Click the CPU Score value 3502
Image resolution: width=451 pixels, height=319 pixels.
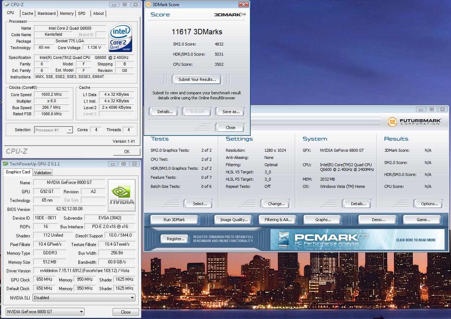pos(219,64)
